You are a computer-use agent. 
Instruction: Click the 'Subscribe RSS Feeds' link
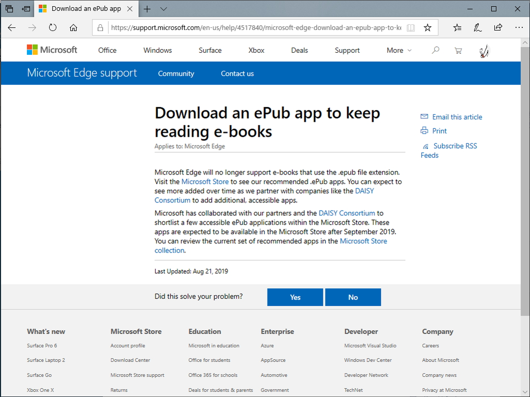(454, 146)
